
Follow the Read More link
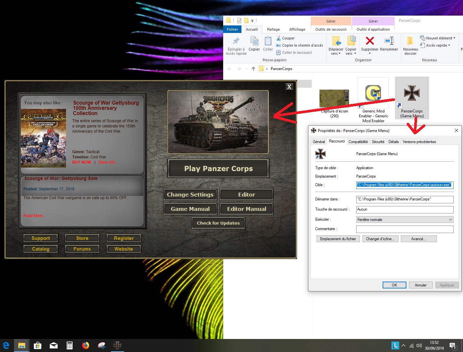click(34, 216)
